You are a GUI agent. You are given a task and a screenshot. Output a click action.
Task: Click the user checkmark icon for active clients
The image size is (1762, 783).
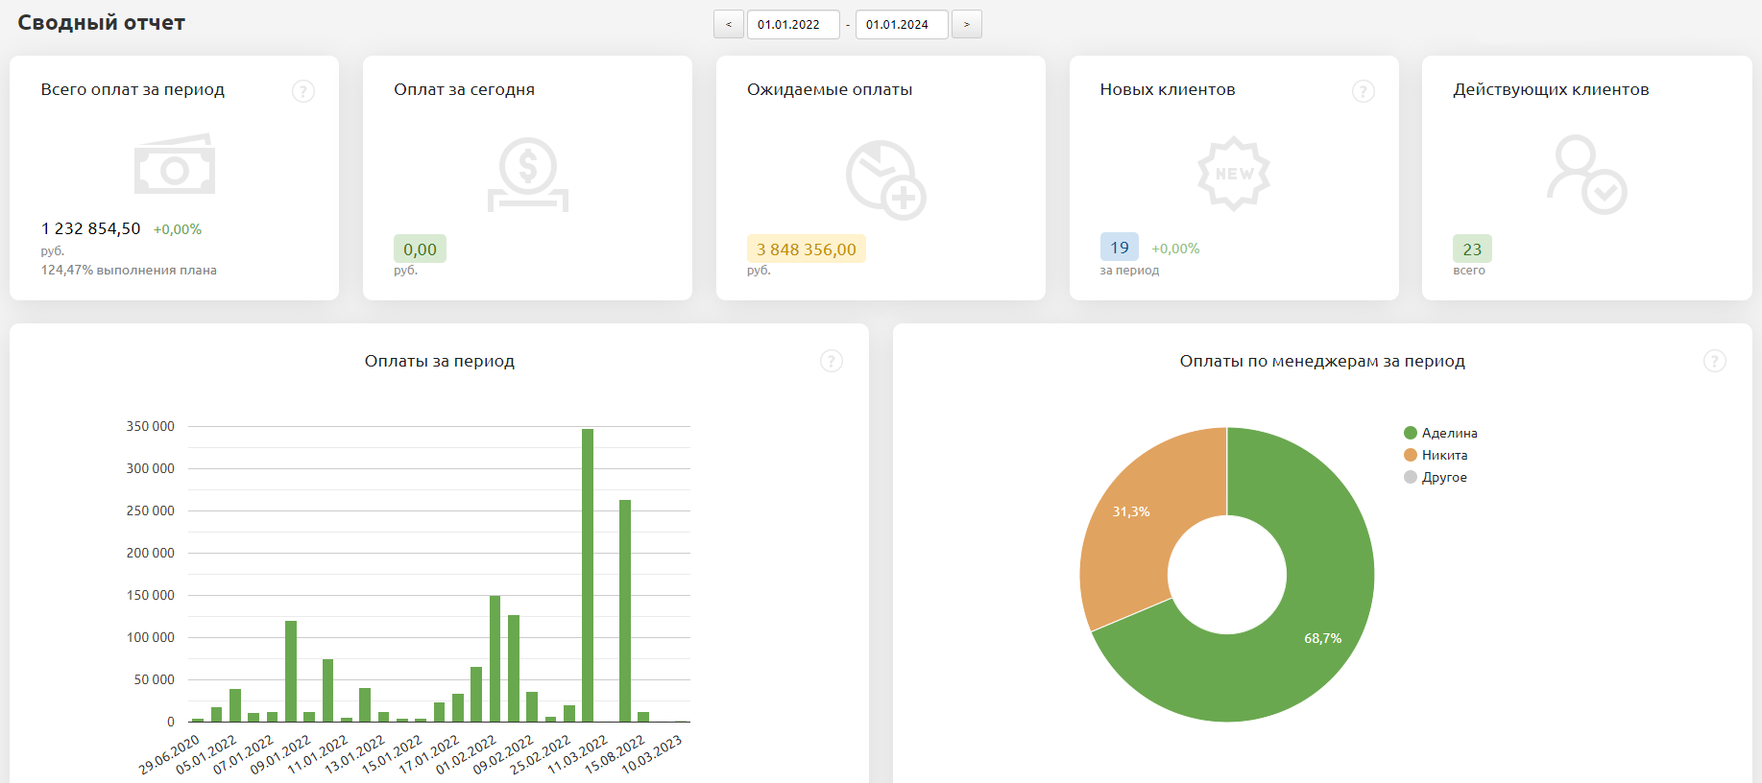1586,175
